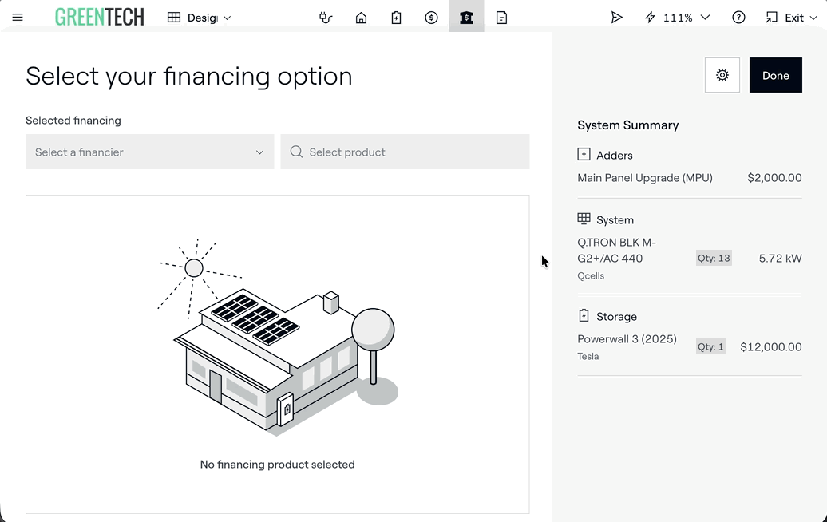The image size is (827, 522).
Task: Open the document proposal step icon
Action: coord(501,18)
